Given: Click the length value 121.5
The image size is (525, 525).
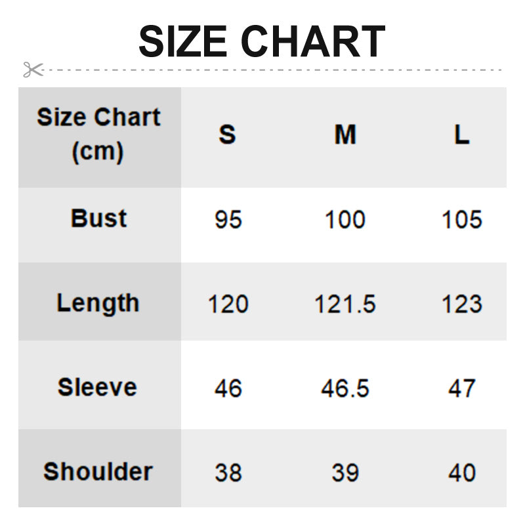Looking at the screenshot, I should [345, 304].
